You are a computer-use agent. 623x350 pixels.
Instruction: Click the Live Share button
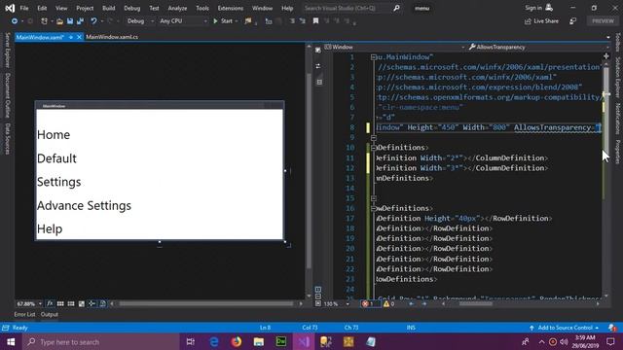[541, 21]
